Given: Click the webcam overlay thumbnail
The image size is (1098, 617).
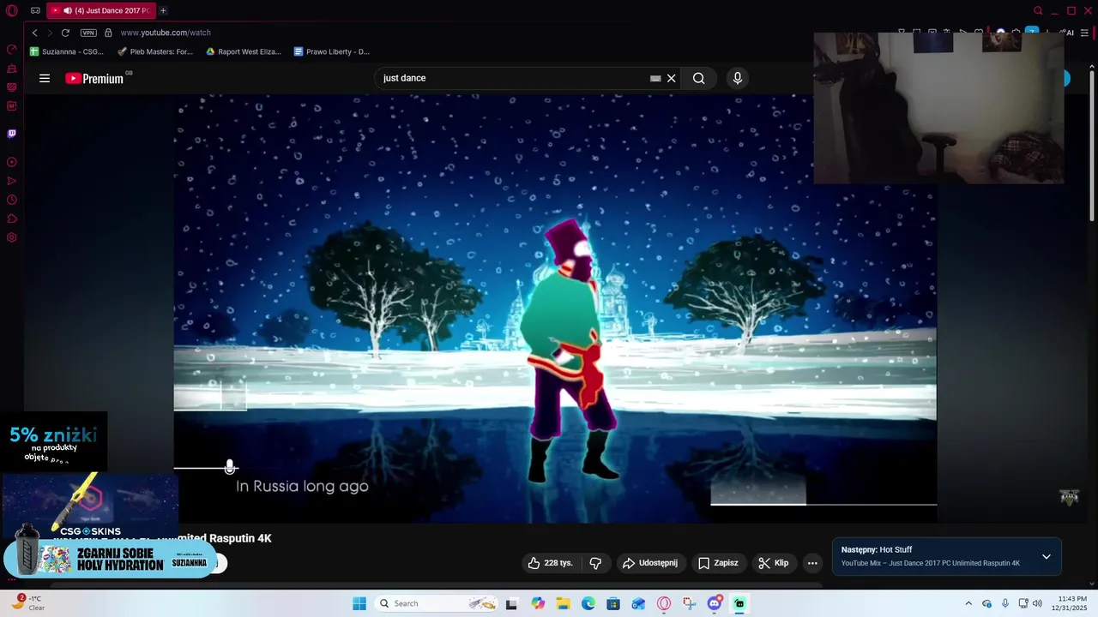Looking at the screenshot, I should click(938, 108).
